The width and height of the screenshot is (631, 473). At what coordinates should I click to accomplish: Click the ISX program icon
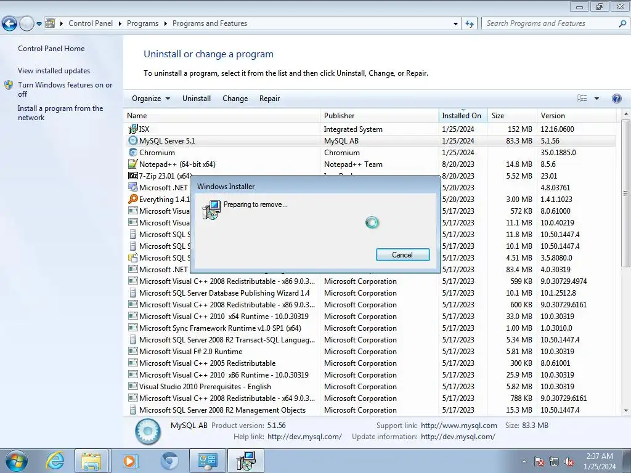[133, 129]
